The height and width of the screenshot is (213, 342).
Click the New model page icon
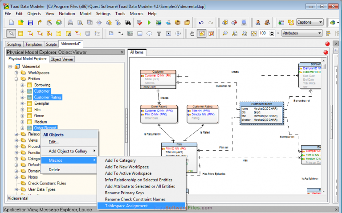11,22
